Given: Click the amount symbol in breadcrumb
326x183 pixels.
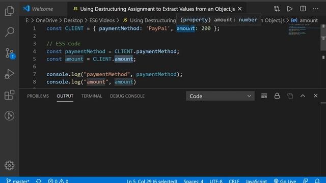Looking at the screenshot, I should click(305, 20).
